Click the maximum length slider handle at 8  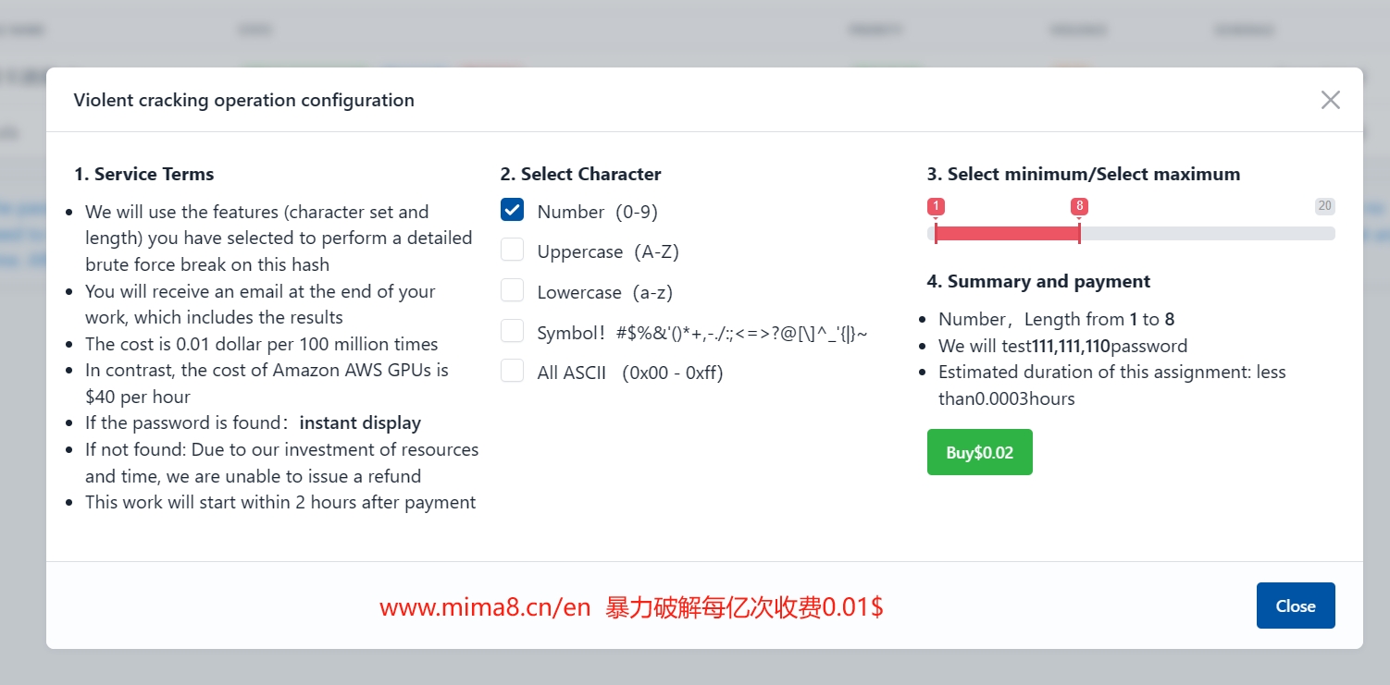click(1079, 233)
